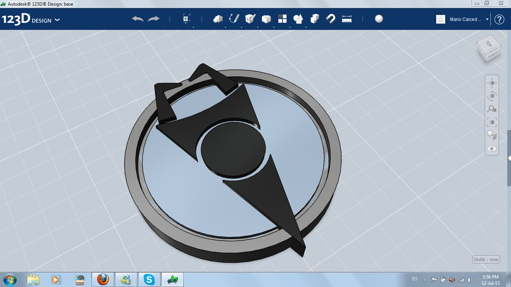Expand the Mario Caiced account dropdown
This screenshot has width=511, height=287.
(x=487, y=19)
